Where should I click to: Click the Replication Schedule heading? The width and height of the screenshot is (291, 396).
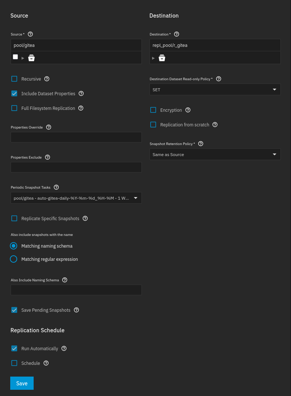(38, 330)
